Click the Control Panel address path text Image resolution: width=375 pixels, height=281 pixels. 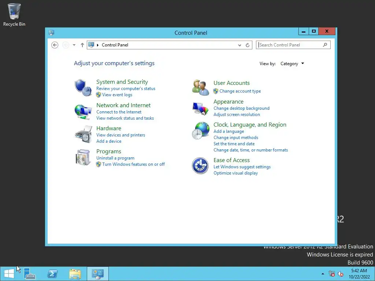pyautogui.click(x=115, y=45)
